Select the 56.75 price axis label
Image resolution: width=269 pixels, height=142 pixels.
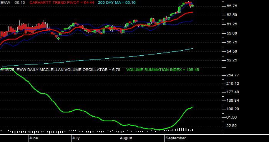(x=232, y=42)
